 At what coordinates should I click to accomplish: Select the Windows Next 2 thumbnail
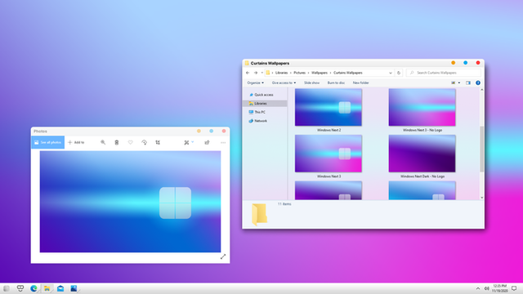[329, 107]
